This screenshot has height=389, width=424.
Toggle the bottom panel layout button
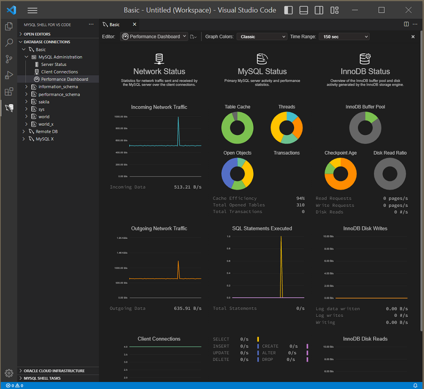click(x=303, y=10)
